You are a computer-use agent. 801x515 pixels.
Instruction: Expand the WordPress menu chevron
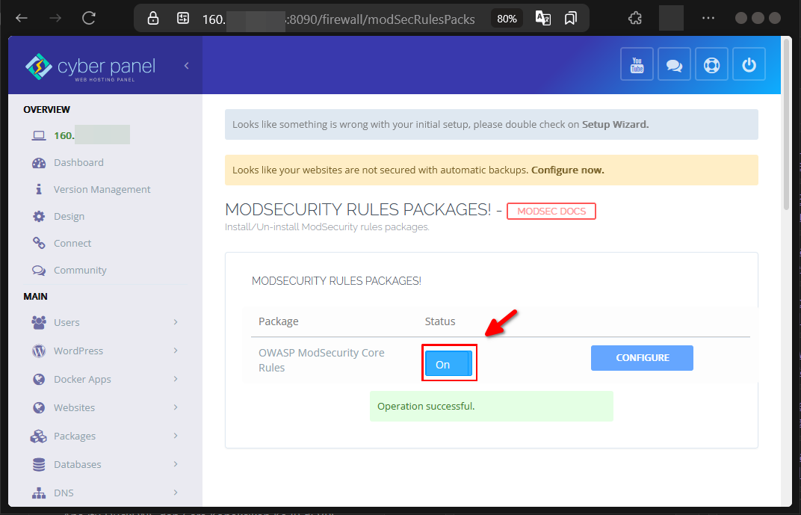point(175,351)
